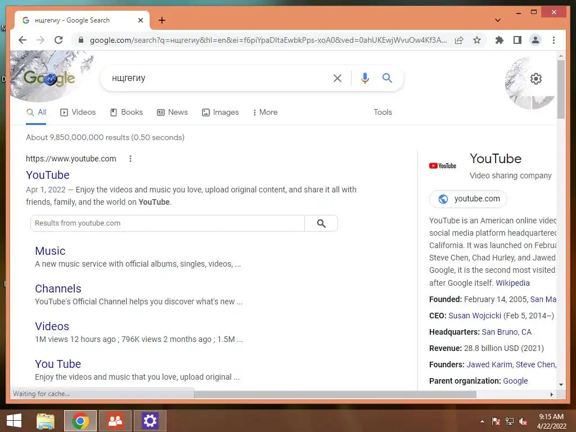This screenshot has width=576, height=432.
Task: Select the All results tab
Action: (37, 112)
